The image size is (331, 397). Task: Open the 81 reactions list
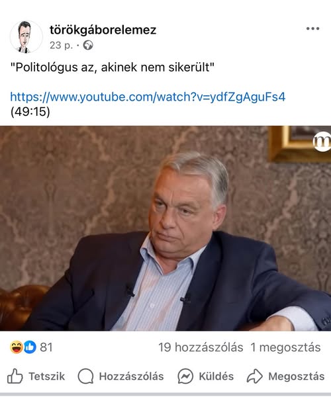click(x=46, y=347)
